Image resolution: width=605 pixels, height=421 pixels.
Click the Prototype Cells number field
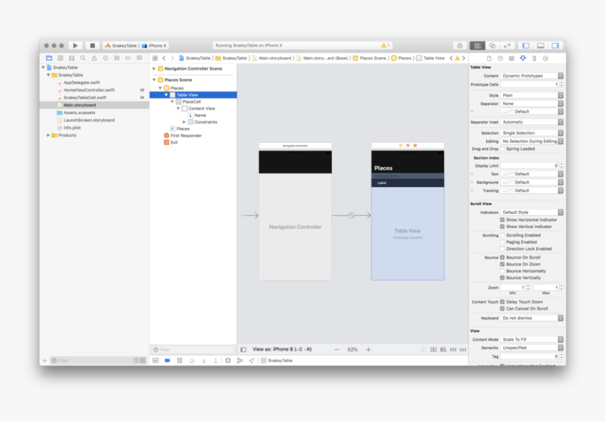[x=529, y=84]
